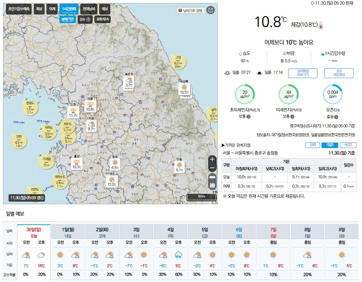Zoom in the weather map
362x282 pixels.
(212, 159)
